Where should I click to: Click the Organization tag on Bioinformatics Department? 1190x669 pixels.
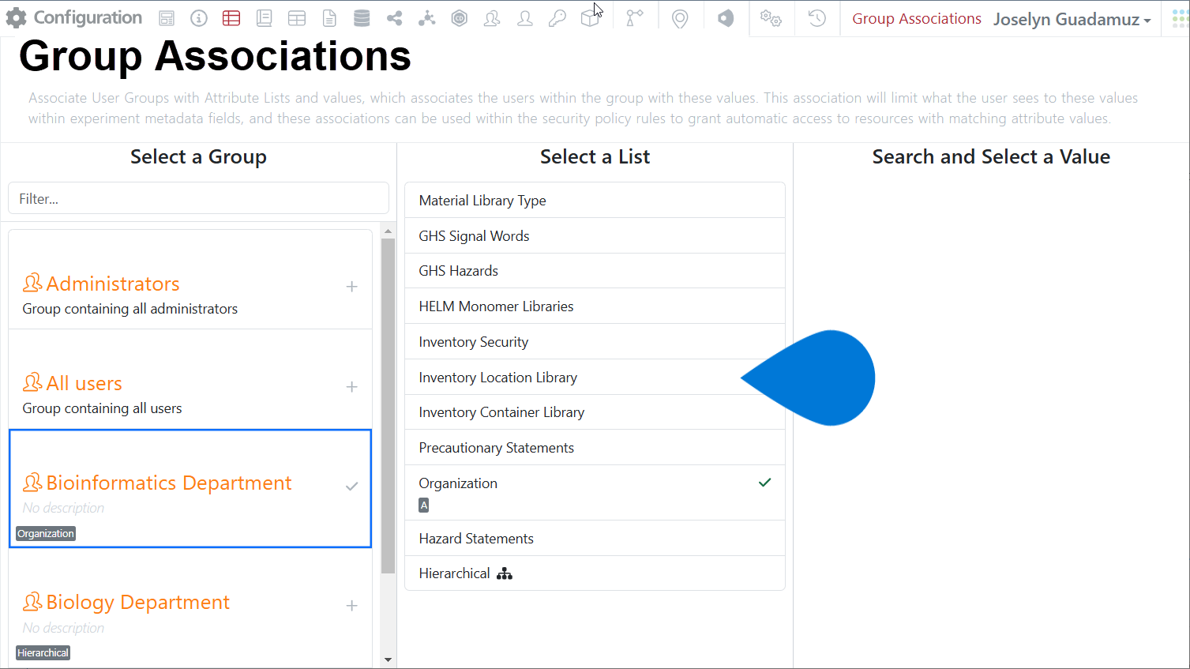(46, 534)
